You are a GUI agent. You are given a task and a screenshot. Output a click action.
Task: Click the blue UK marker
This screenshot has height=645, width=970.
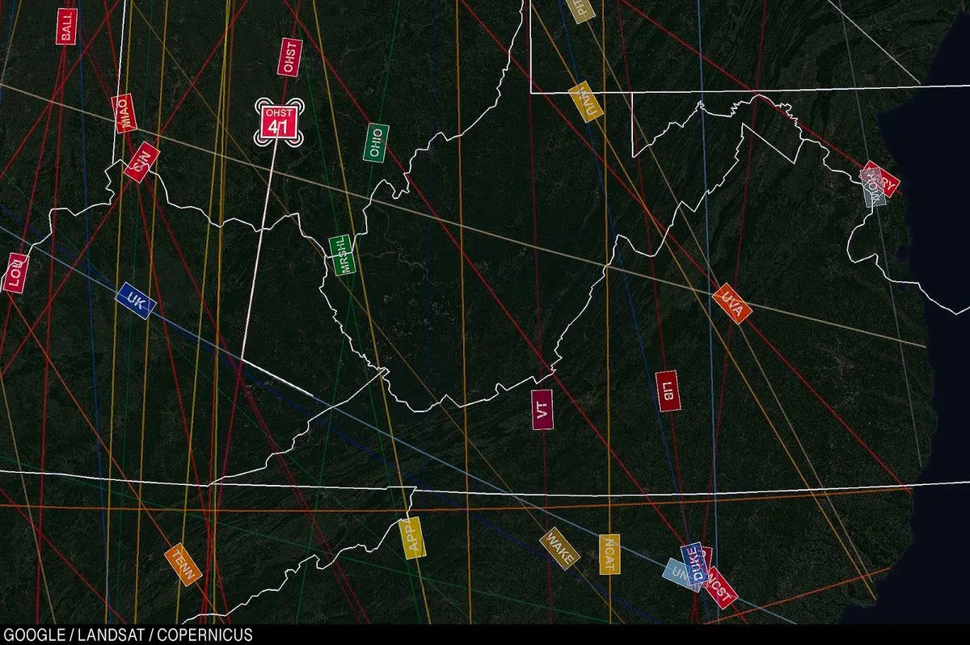(136, 301)
